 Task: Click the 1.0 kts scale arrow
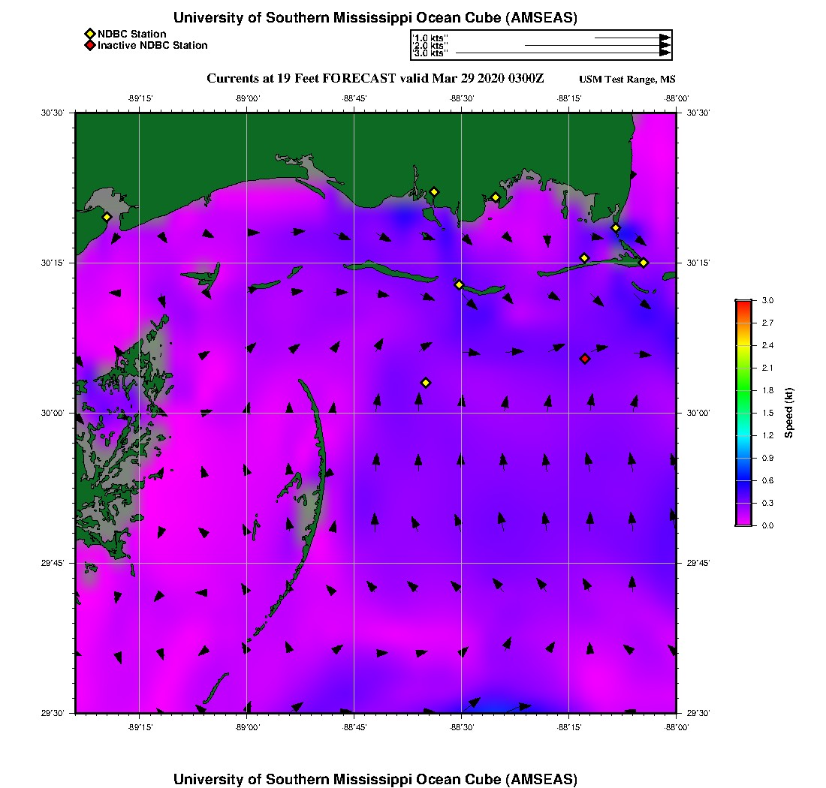[x=632, y=38]
